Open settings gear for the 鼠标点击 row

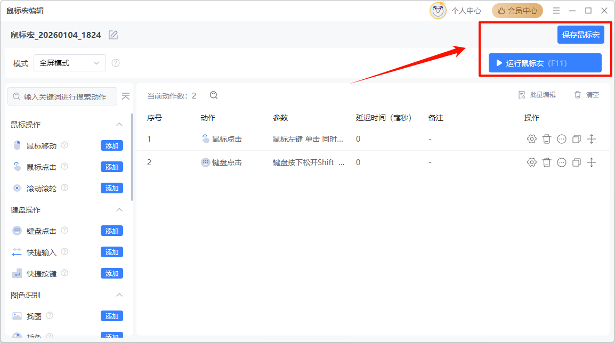531,139
